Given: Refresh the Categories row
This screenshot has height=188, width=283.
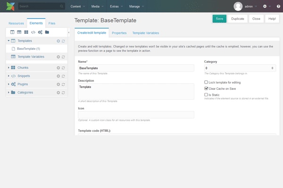Looking at the screenshot, I should (63, 93).
